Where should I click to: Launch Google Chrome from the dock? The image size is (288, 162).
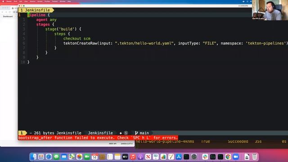(228, 157)
